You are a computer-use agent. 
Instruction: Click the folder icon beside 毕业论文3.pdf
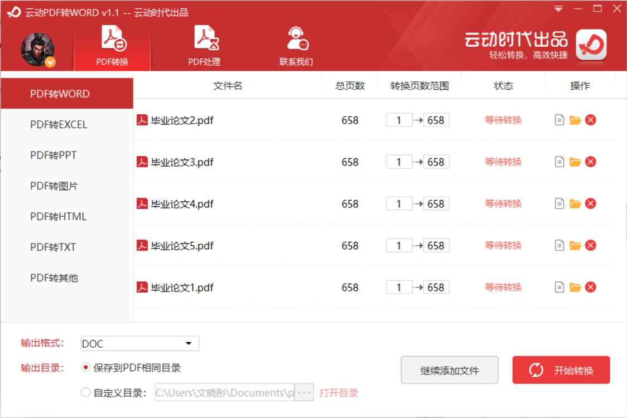click(575, 161)
